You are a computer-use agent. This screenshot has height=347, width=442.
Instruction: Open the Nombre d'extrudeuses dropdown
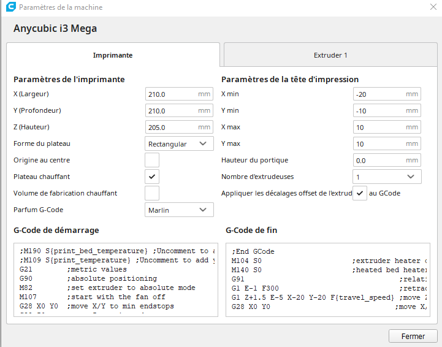point(387,177)
